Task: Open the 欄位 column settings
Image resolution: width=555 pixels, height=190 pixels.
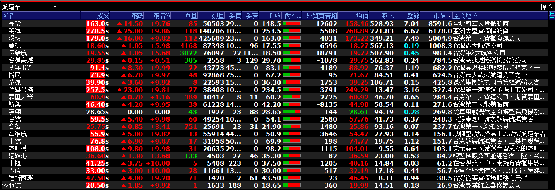Action: 546,7
